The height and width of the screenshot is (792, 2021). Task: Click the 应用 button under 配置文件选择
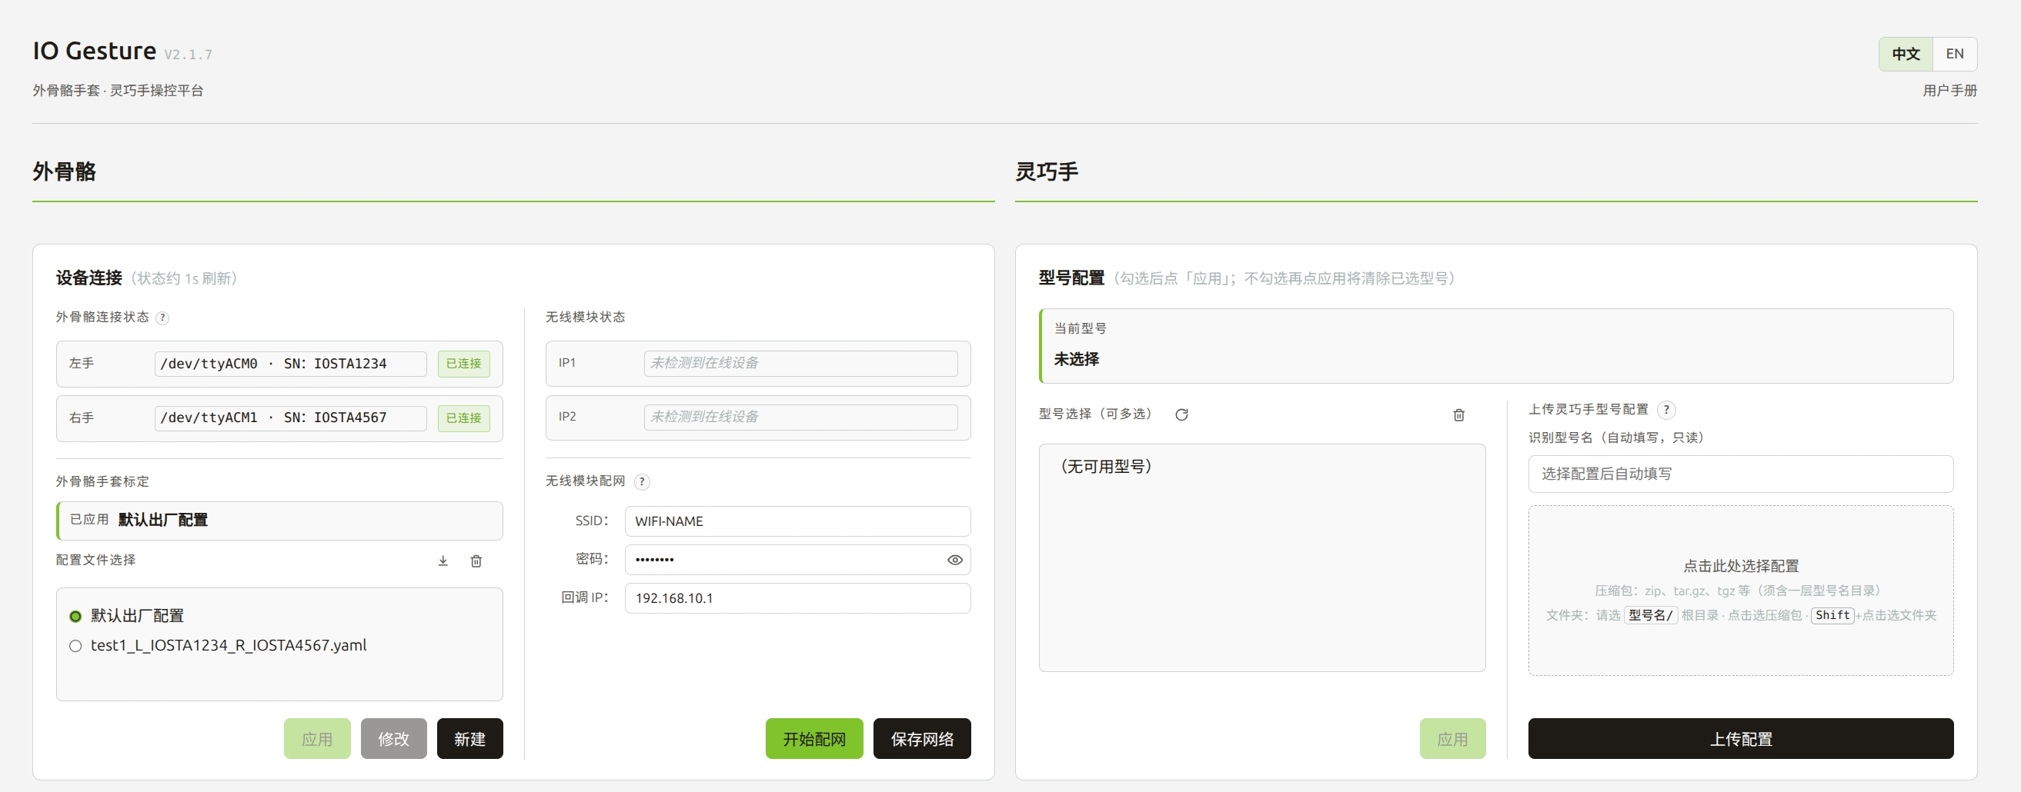click(317, 739)
